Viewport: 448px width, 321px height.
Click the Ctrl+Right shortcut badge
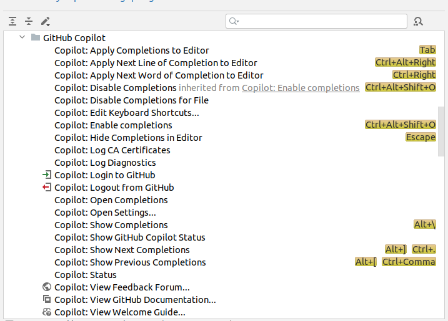414,75
